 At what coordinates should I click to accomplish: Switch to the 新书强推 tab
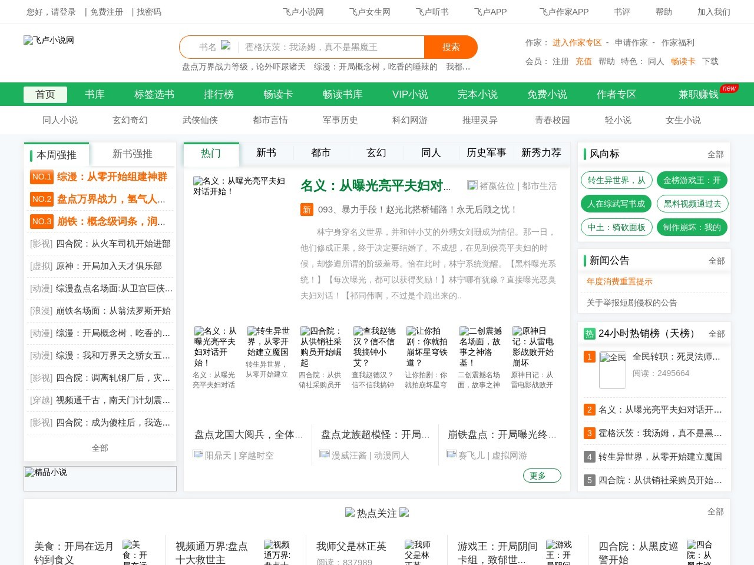coord(132,154)
